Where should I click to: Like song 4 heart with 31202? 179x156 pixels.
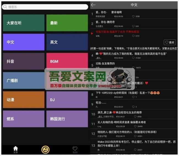coord(133,58)
